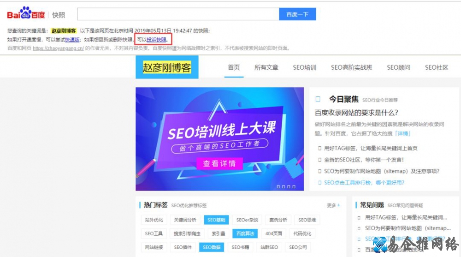Click the SEO培训线上大课 banner image
Screen dimensions: 461x257
pos(219,139)
